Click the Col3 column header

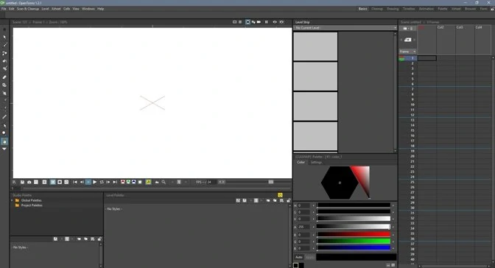[460, 27]
